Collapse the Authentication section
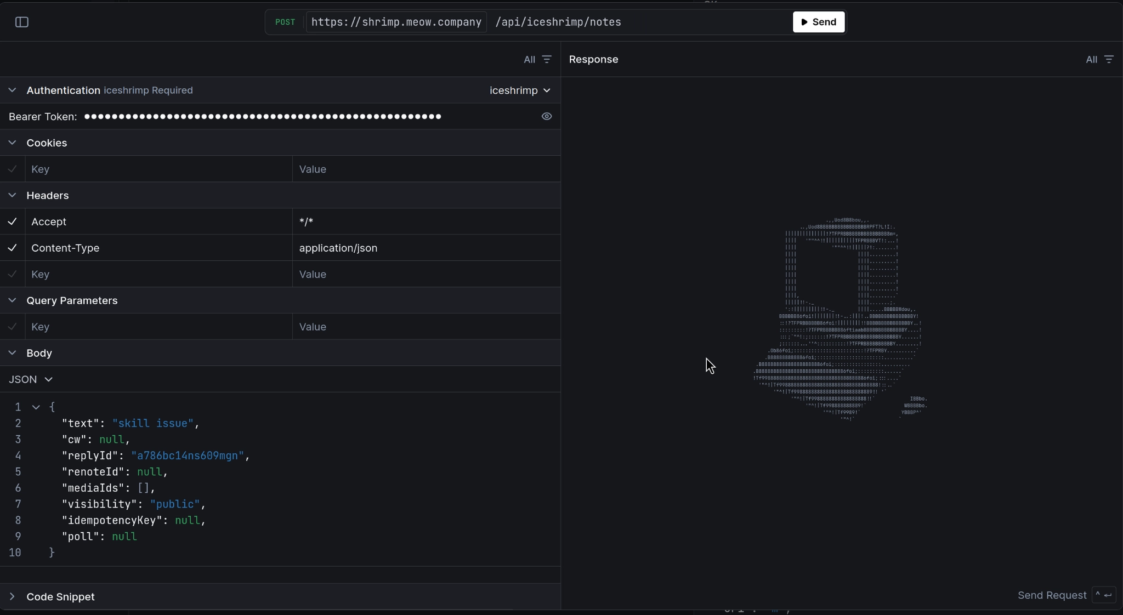The width and height of the screenshot is (1123, 615). pyautogui.click(x=12, y=90)
